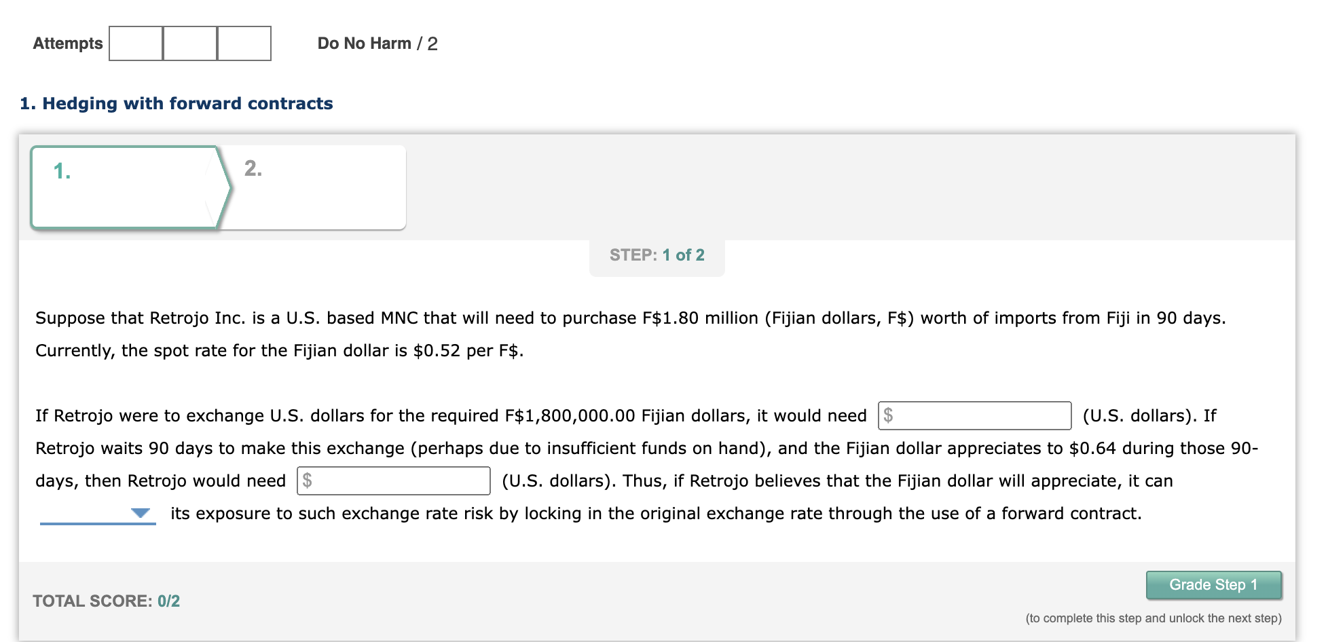Click the Grade Step 1 button
Viewport: 1328px width, 642px height.
(x=1213, y=585)
